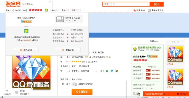Viewport: 189px width, 98px height.
Task: Contact the seller via the Wangwang icon in the popup
Action: 26,22
